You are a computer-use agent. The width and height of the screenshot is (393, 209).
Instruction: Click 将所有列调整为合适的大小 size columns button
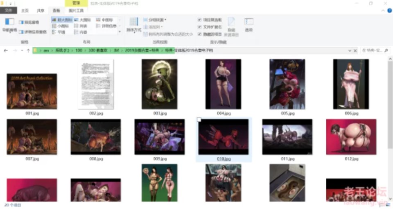click(x=168, y=34)
